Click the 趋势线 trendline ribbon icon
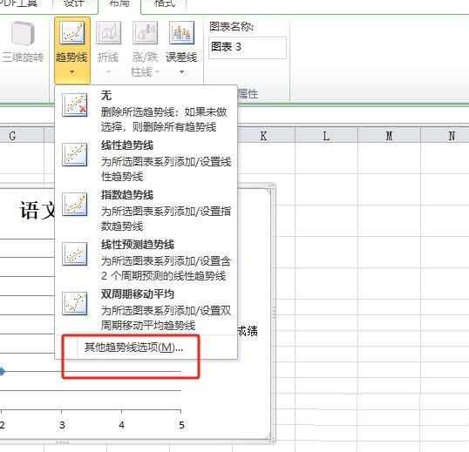Screen dimensions: 469x452 click(x=72, y=32)
